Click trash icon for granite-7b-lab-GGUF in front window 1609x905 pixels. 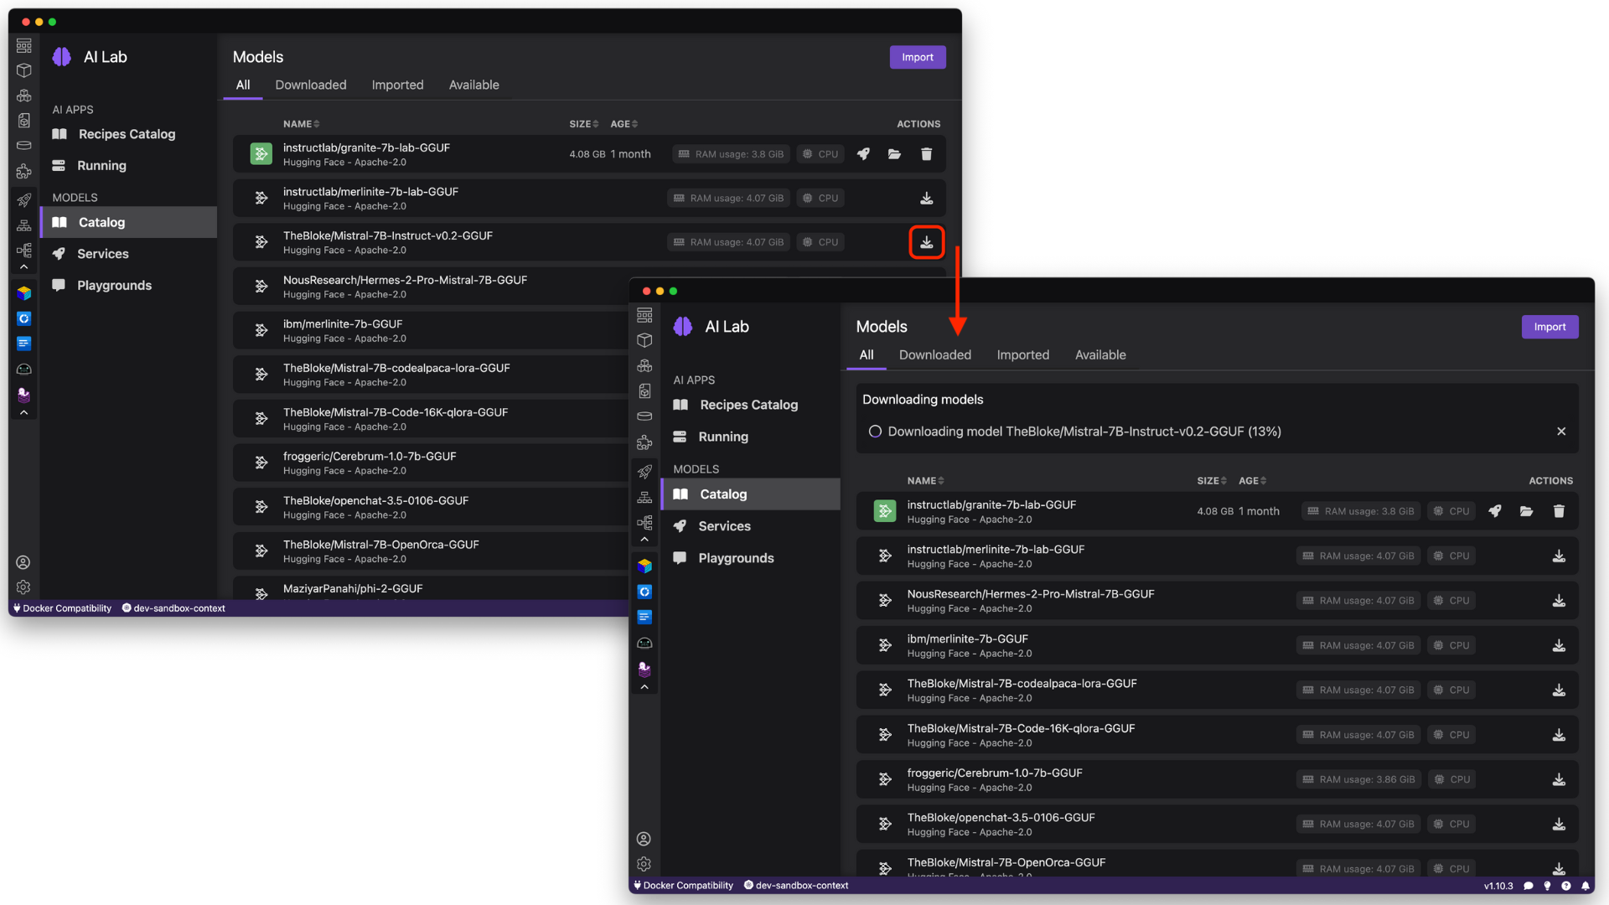pos(1559,511)
